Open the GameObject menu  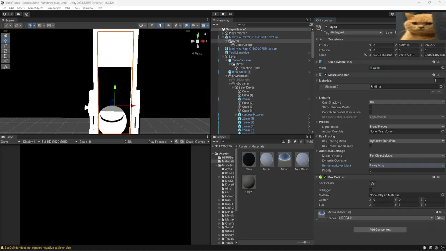coord(36,8)
